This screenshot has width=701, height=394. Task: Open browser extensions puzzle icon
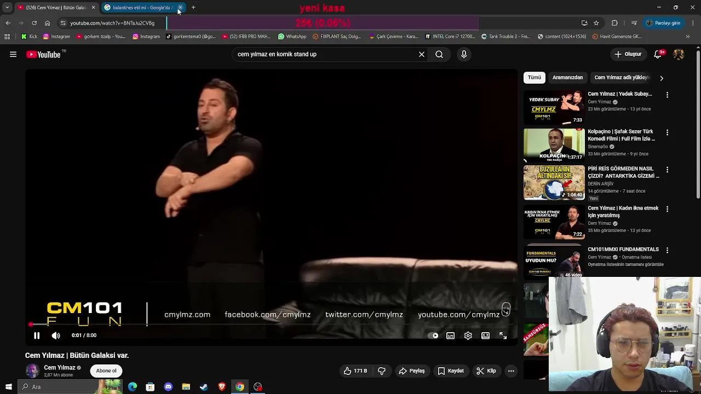(614, 23)
